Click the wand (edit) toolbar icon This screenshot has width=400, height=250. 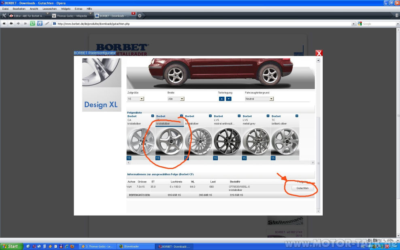pos(47,23)
